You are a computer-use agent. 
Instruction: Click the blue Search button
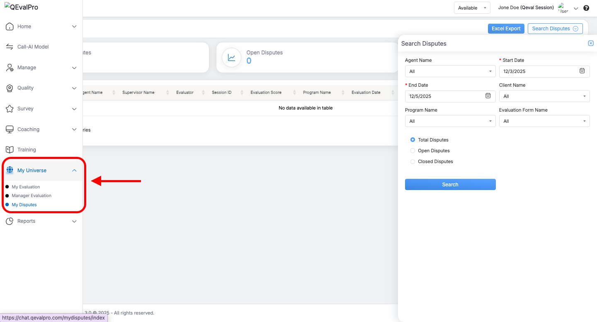tap(450, 185)
